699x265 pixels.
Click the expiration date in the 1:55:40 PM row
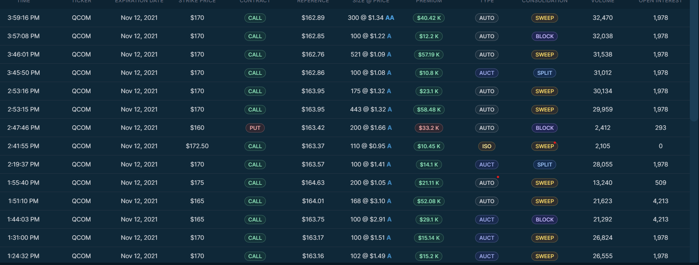point(139,183)
